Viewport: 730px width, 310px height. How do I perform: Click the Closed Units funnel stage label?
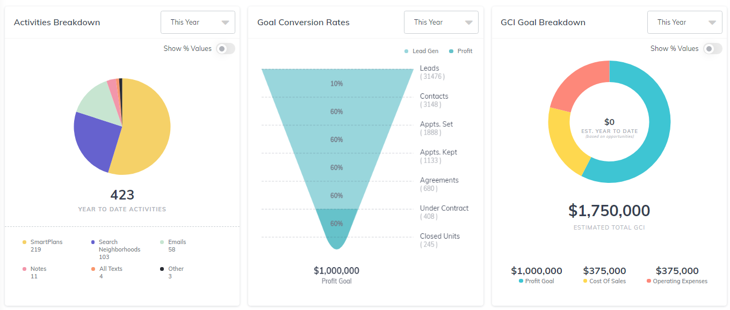(x=439, y=237)
